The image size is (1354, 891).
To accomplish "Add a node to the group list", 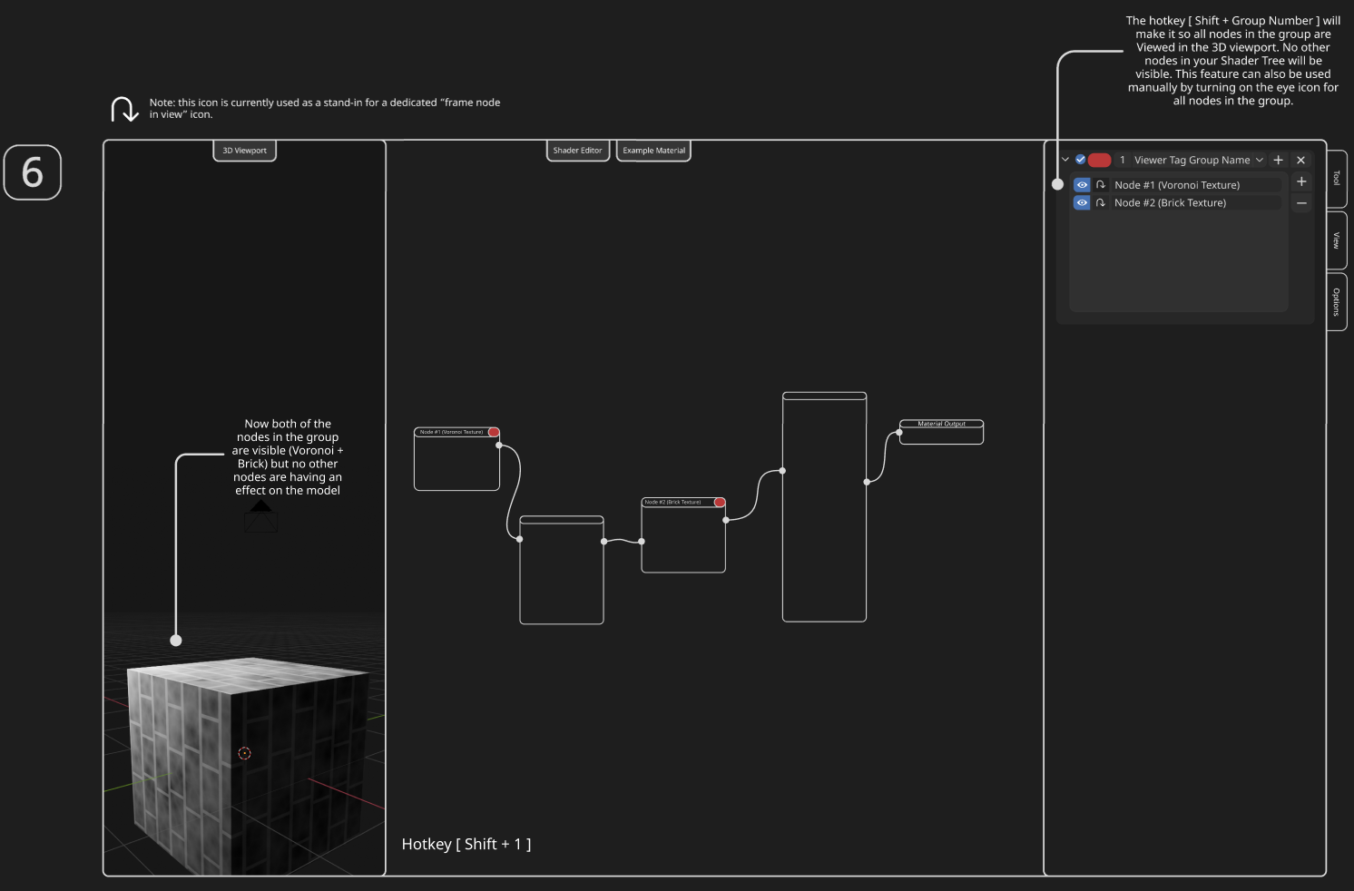I will [x=1301, y=182].
